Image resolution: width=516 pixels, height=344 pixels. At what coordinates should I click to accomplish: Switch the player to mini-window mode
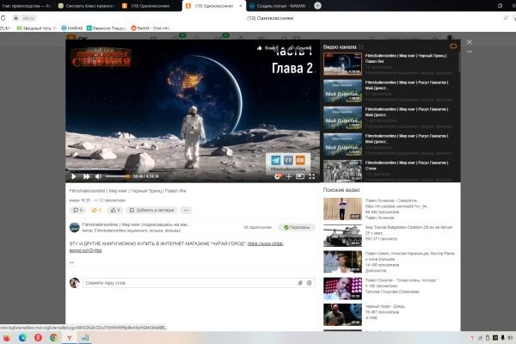pos(300,177)
